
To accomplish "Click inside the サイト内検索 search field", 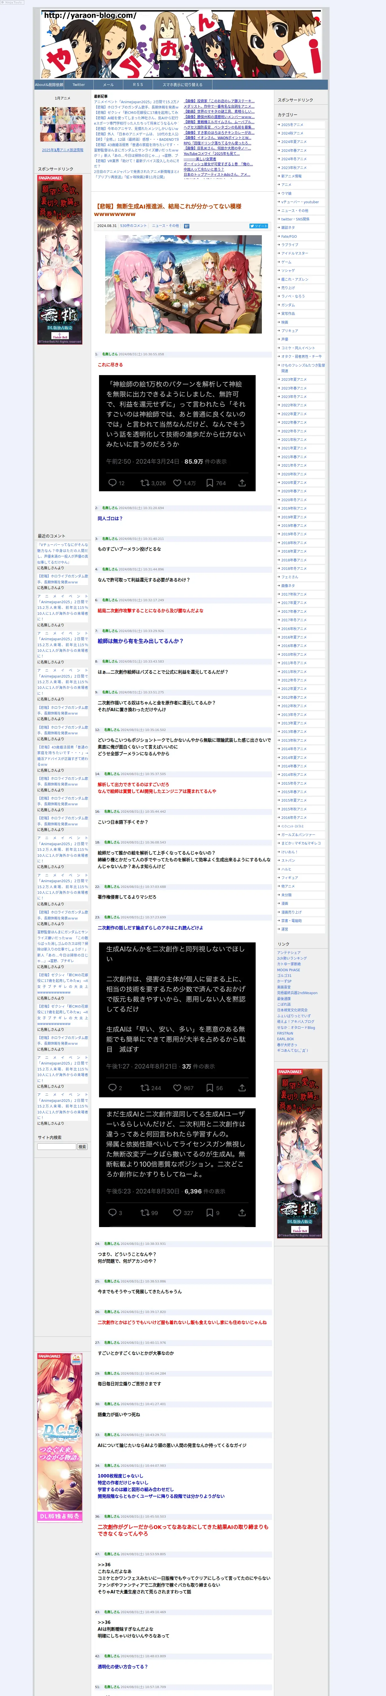I will point(56,1146).
